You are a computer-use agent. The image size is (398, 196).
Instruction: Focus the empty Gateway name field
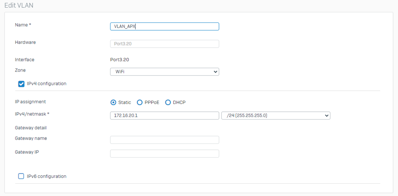[165, 140]
